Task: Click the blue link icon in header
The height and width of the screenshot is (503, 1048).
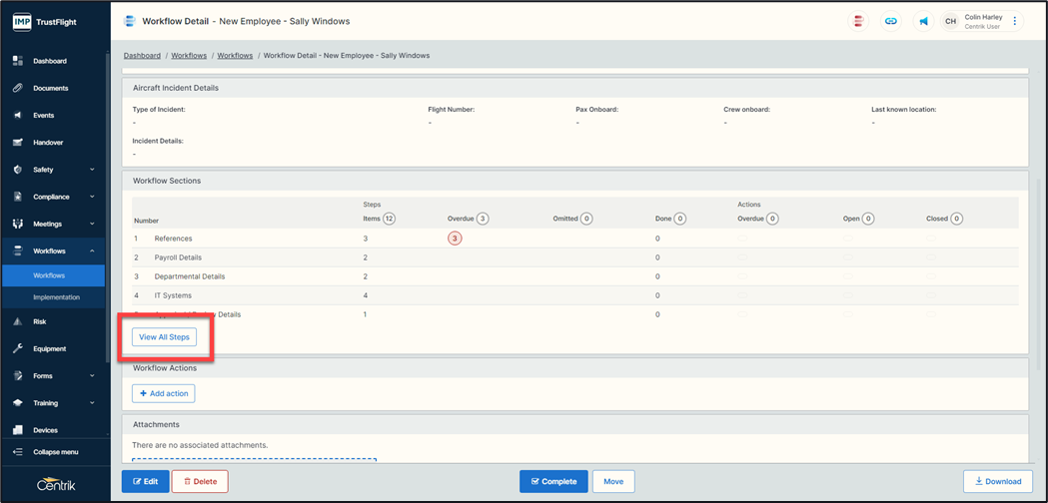Action: pyautogui.click(x=891, y=21)
